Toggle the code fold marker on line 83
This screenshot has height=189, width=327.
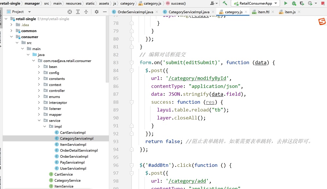click(x=131, y=63)
